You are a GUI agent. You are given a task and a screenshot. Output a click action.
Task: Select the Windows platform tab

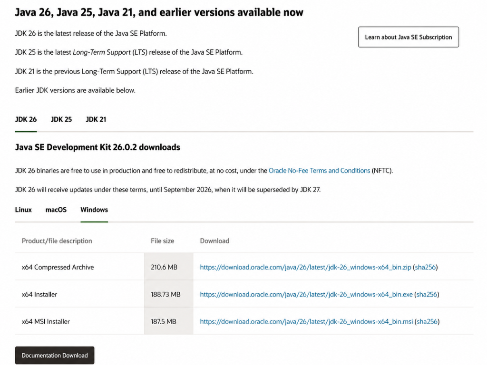pos(94,210)
